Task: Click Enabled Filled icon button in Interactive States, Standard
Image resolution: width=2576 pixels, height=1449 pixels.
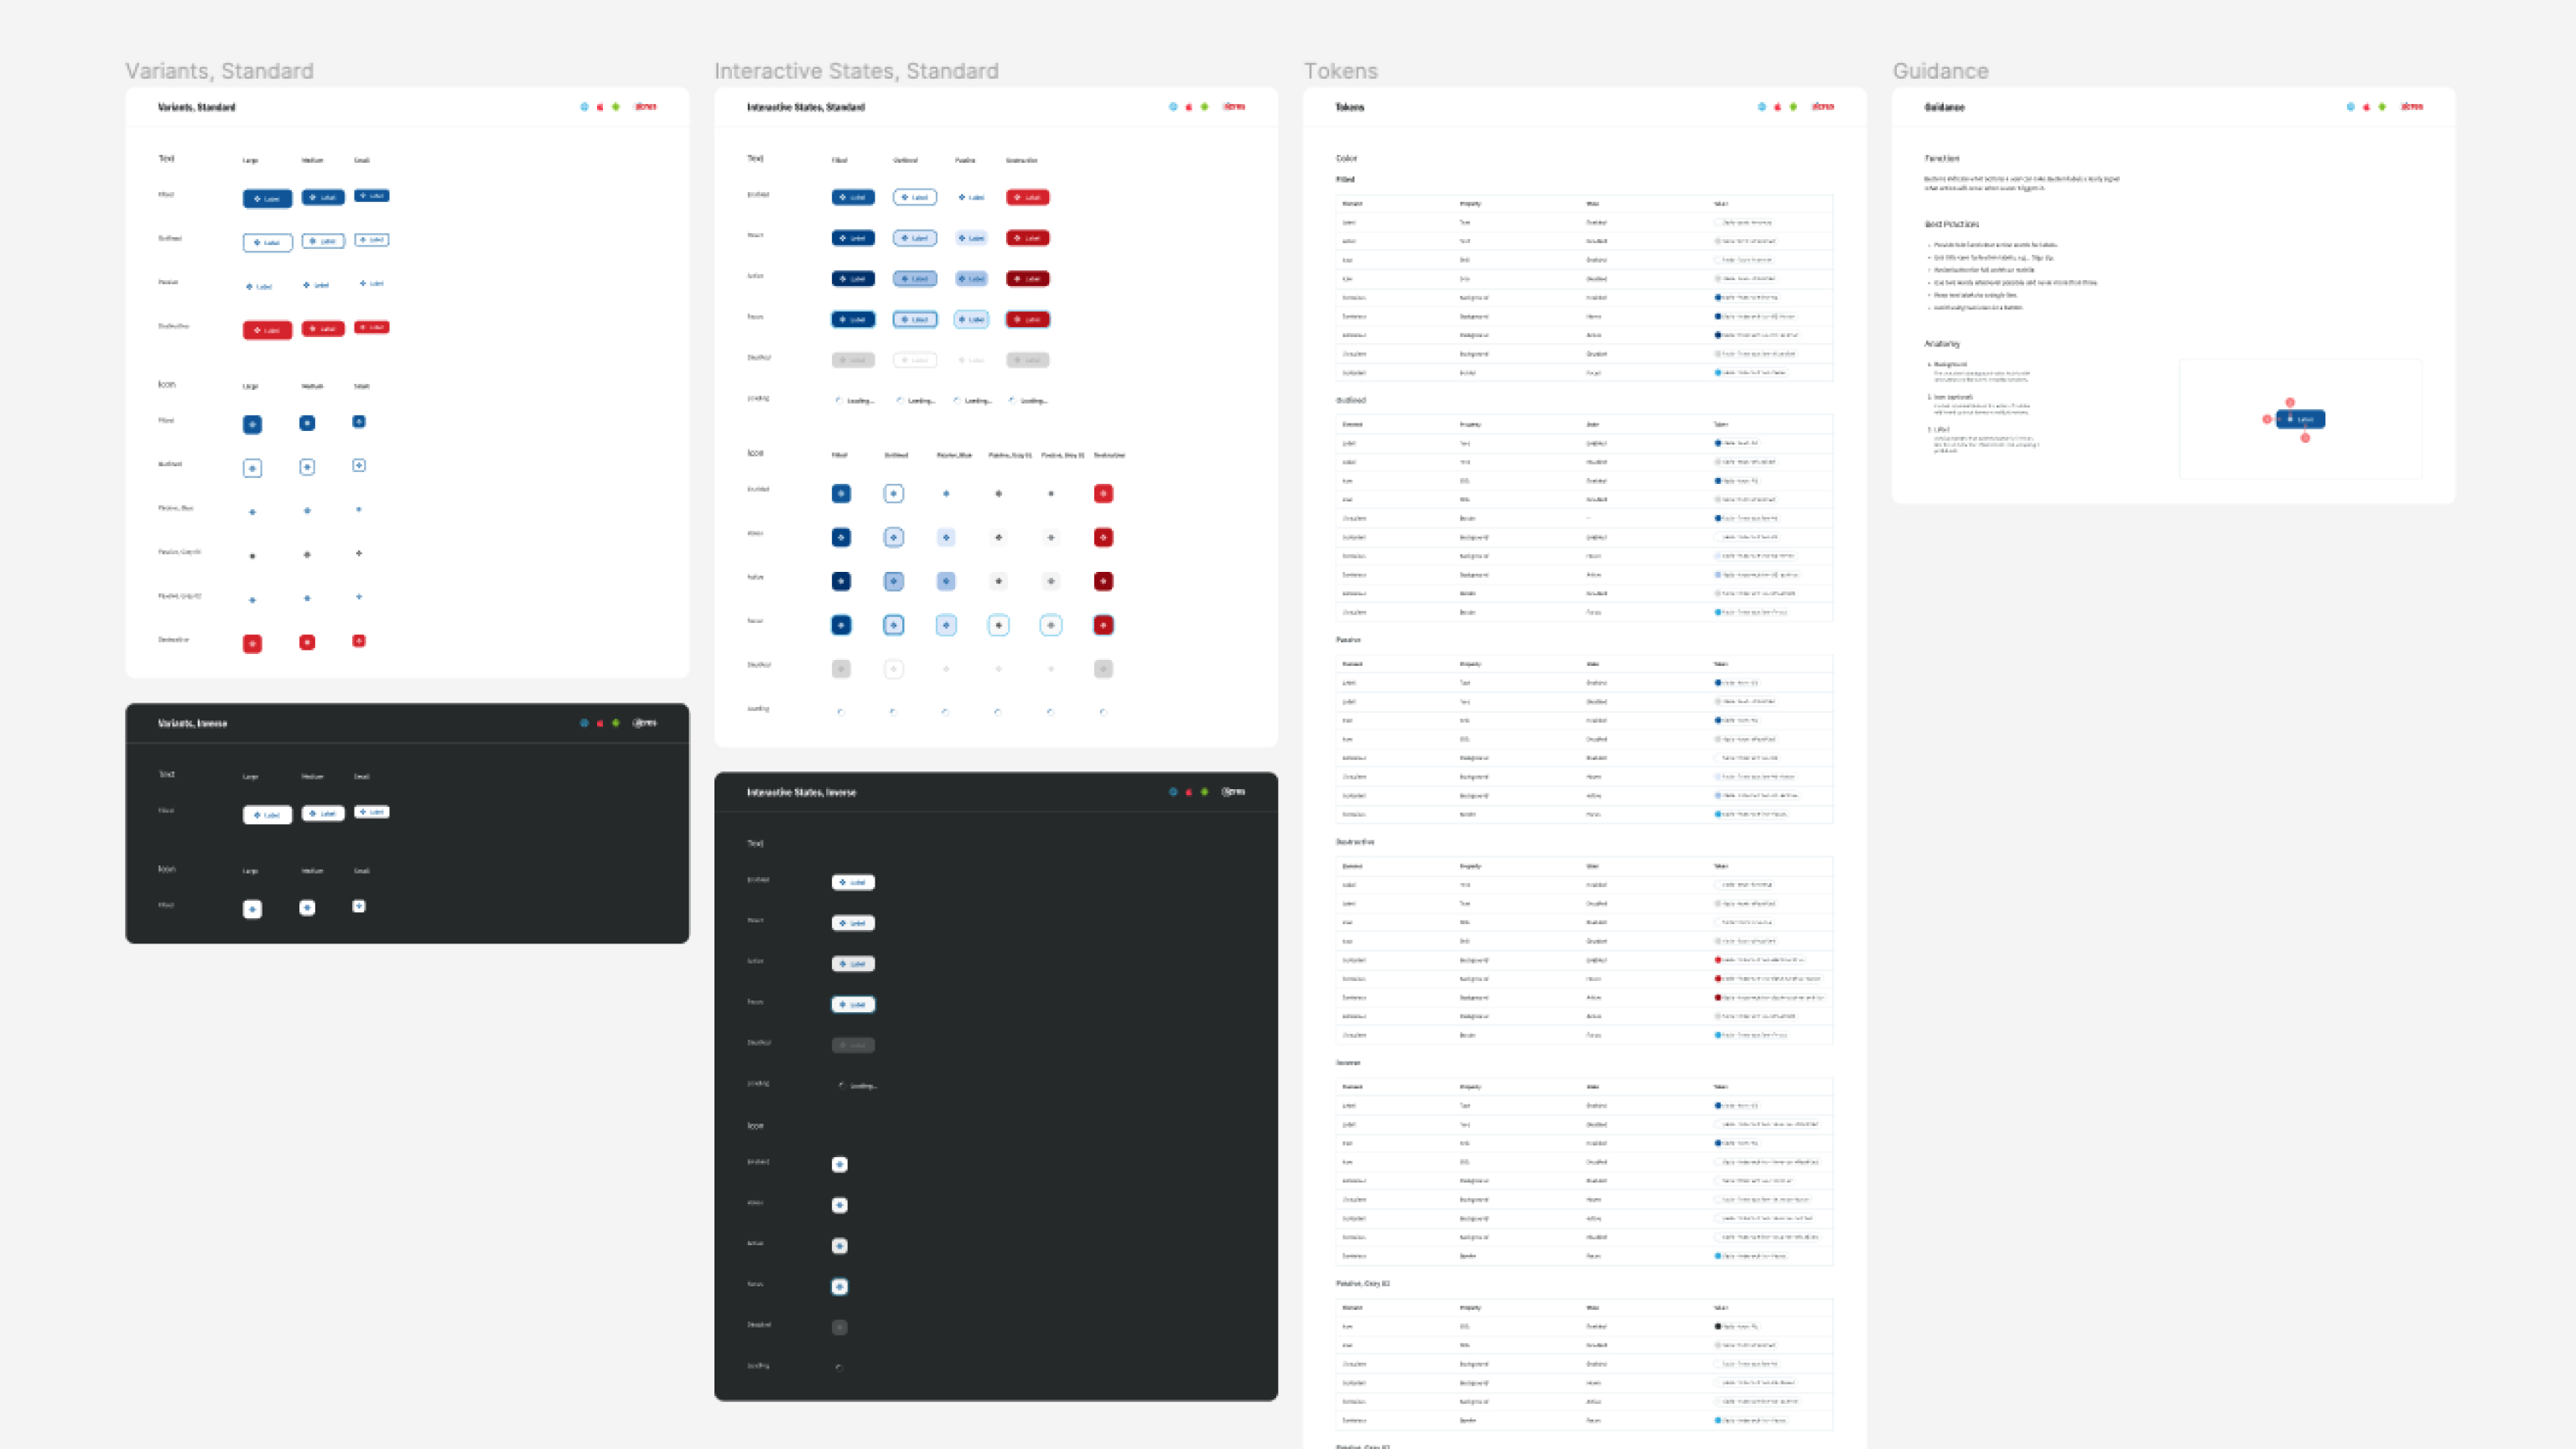Action: 841,494
